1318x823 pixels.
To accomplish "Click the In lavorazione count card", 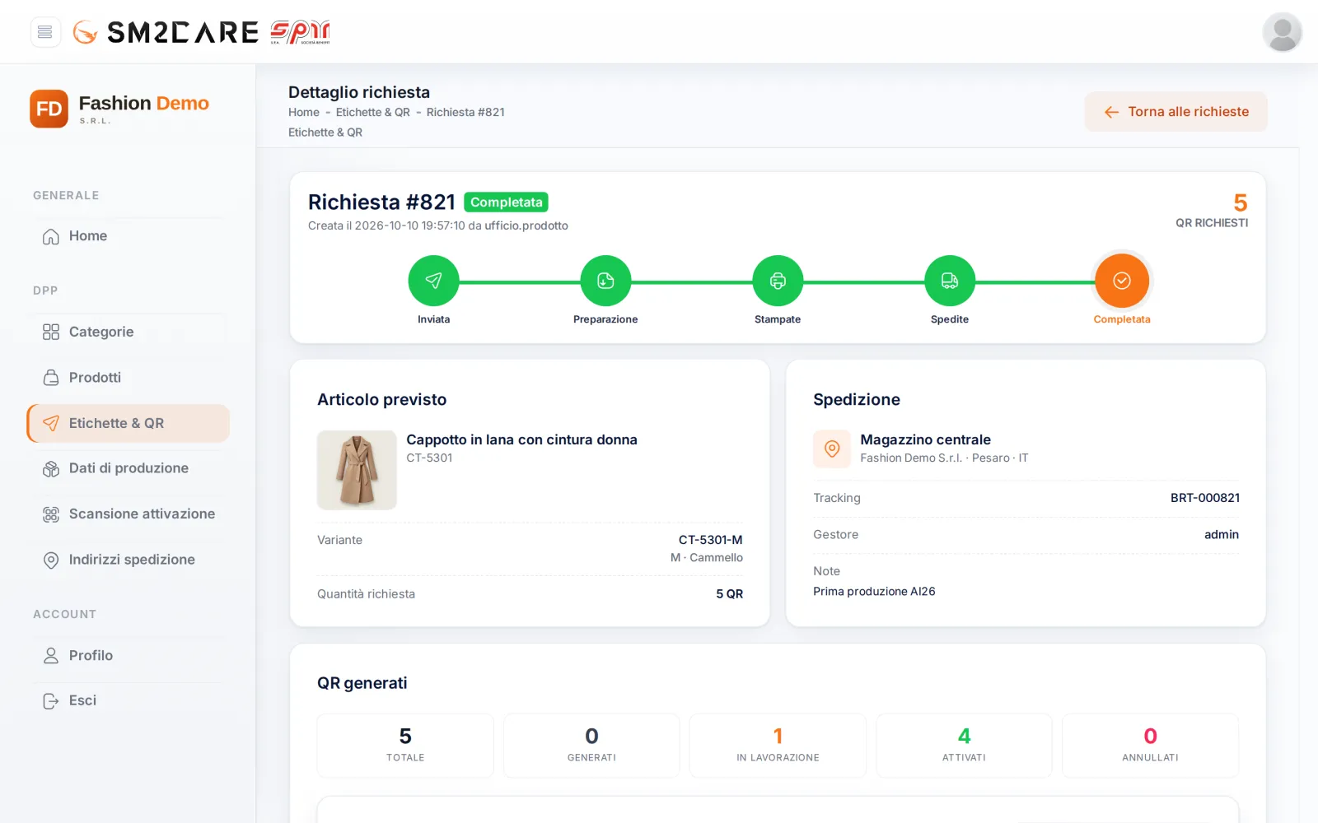I will pos(778,746).
